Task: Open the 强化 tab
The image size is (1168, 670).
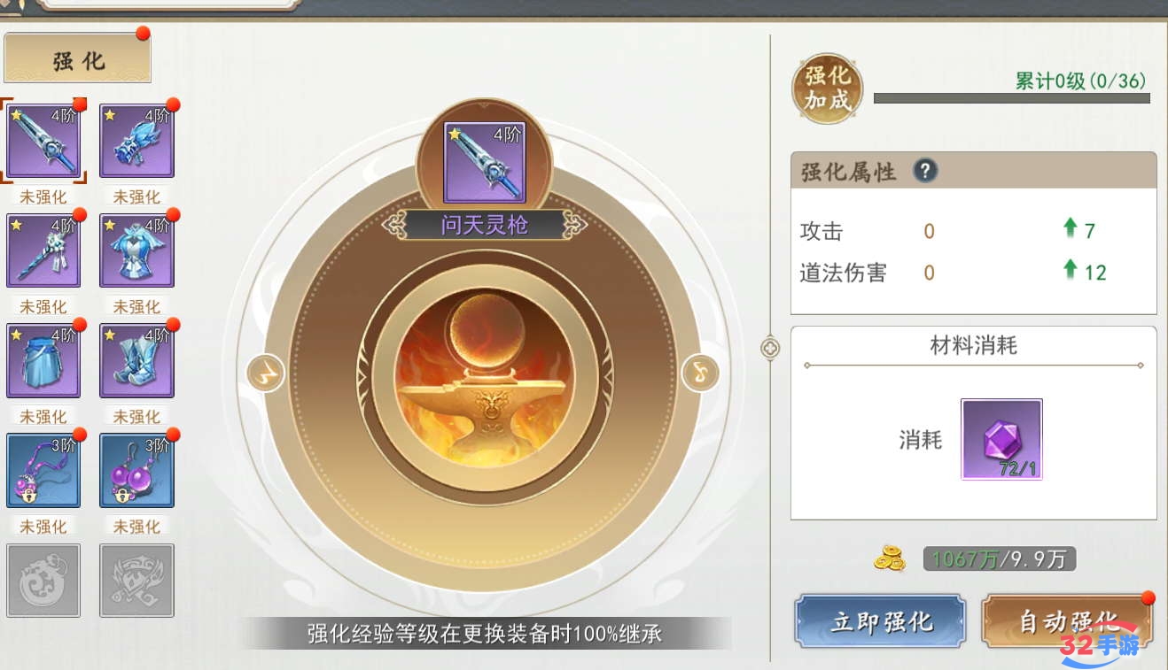Action: [78, 59]
